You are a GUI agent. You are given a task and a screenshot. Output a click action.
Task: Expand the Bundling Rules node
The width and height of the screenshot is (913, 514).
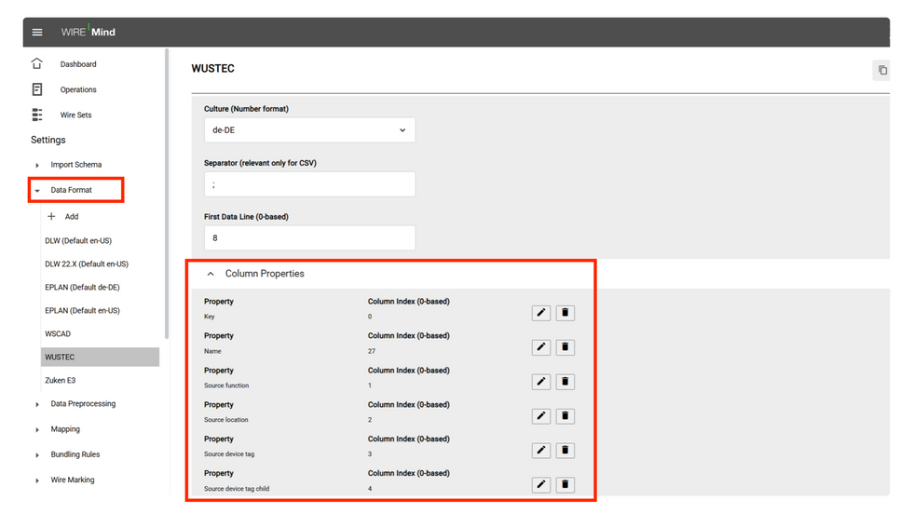(37, 455)
